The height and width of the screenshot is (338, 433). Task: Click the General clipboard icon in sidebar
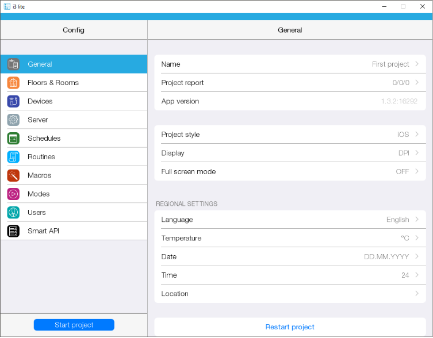pos(13,64)
